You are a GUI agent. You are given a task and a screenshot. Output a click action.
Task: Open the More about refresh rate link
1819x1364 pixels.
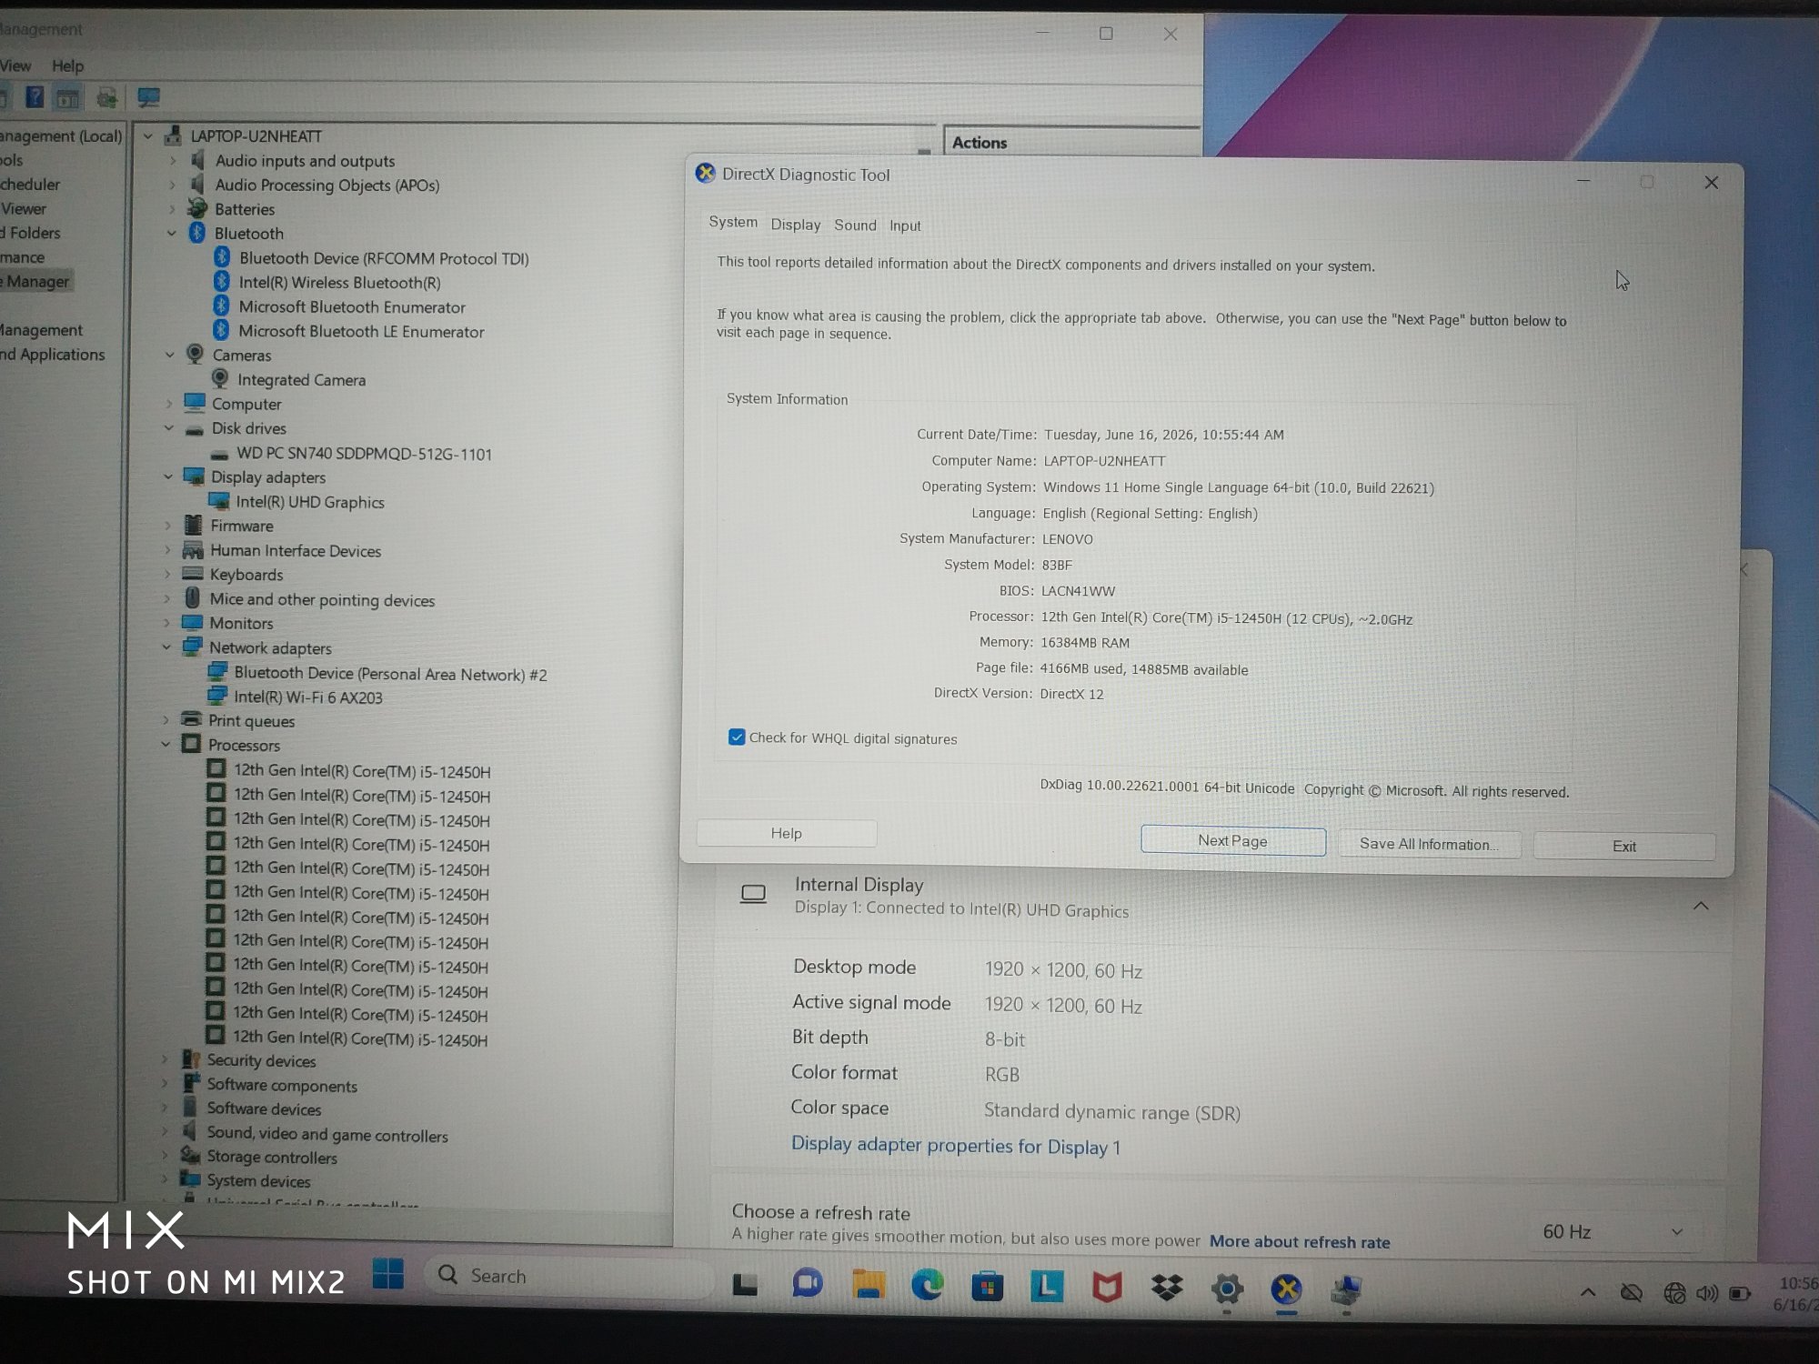[1300, 1242]
